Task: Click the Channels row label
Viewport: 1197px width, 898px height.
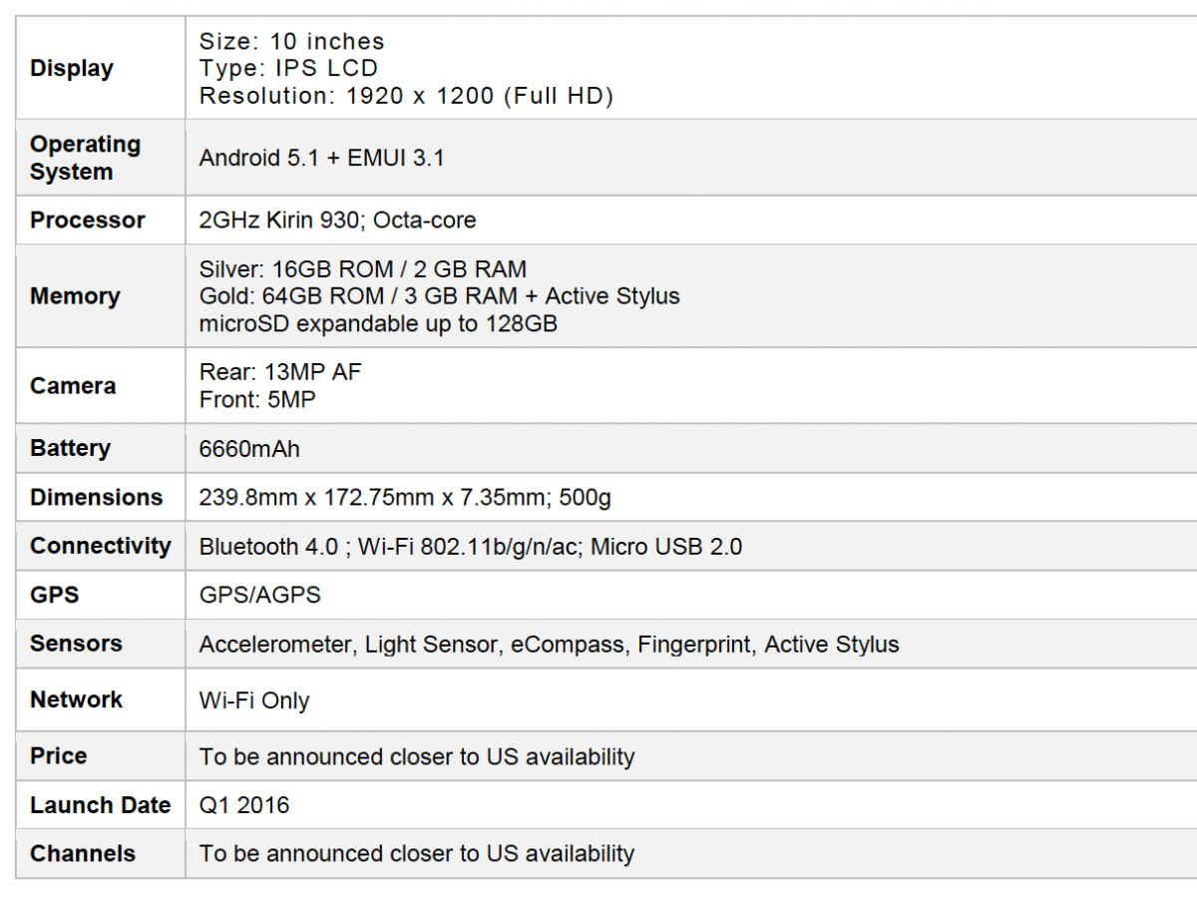Action: pyautogui.click(x=83, y=854)
